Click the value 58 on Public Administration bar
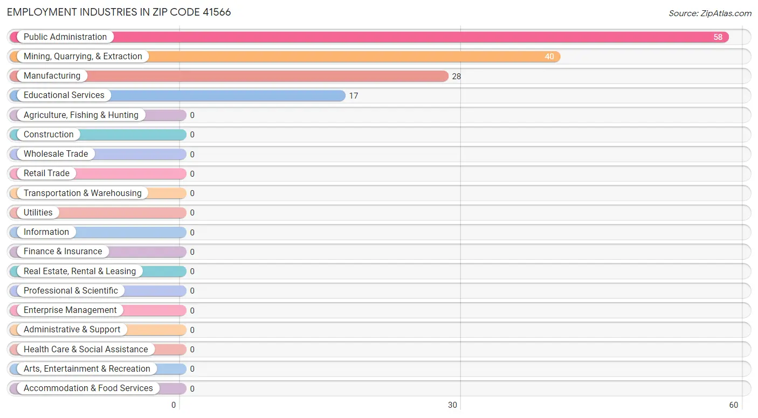Screen dimensions: 758x418 click(x=718, y=37)
